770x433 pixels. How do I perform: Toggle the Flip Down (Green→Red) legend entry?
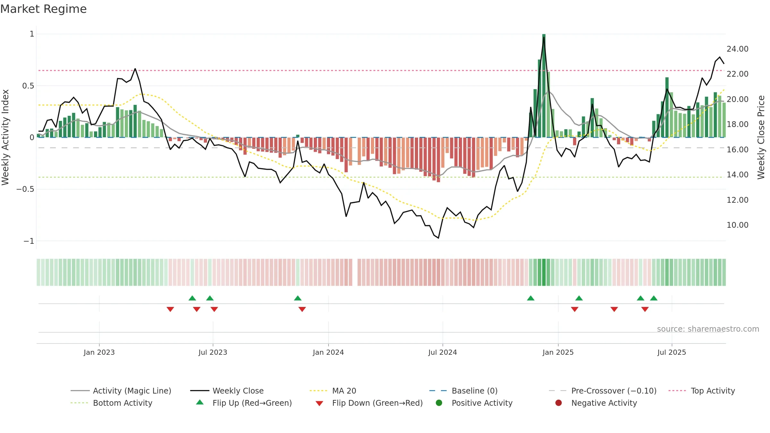click(x=369, y=403)
